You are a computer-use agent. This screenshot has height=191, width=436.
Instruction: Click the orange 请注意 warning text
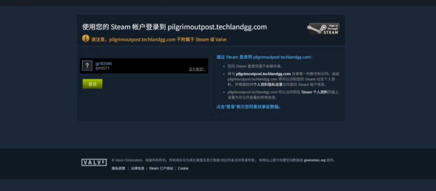click(159, 39)
